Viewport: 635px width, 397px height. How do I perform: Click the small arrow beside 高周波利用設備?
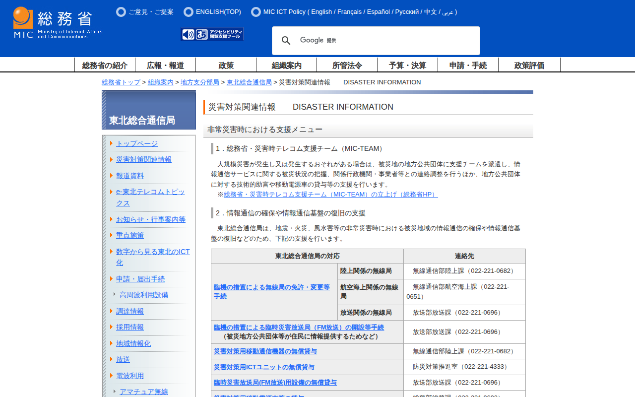[115, 294]
